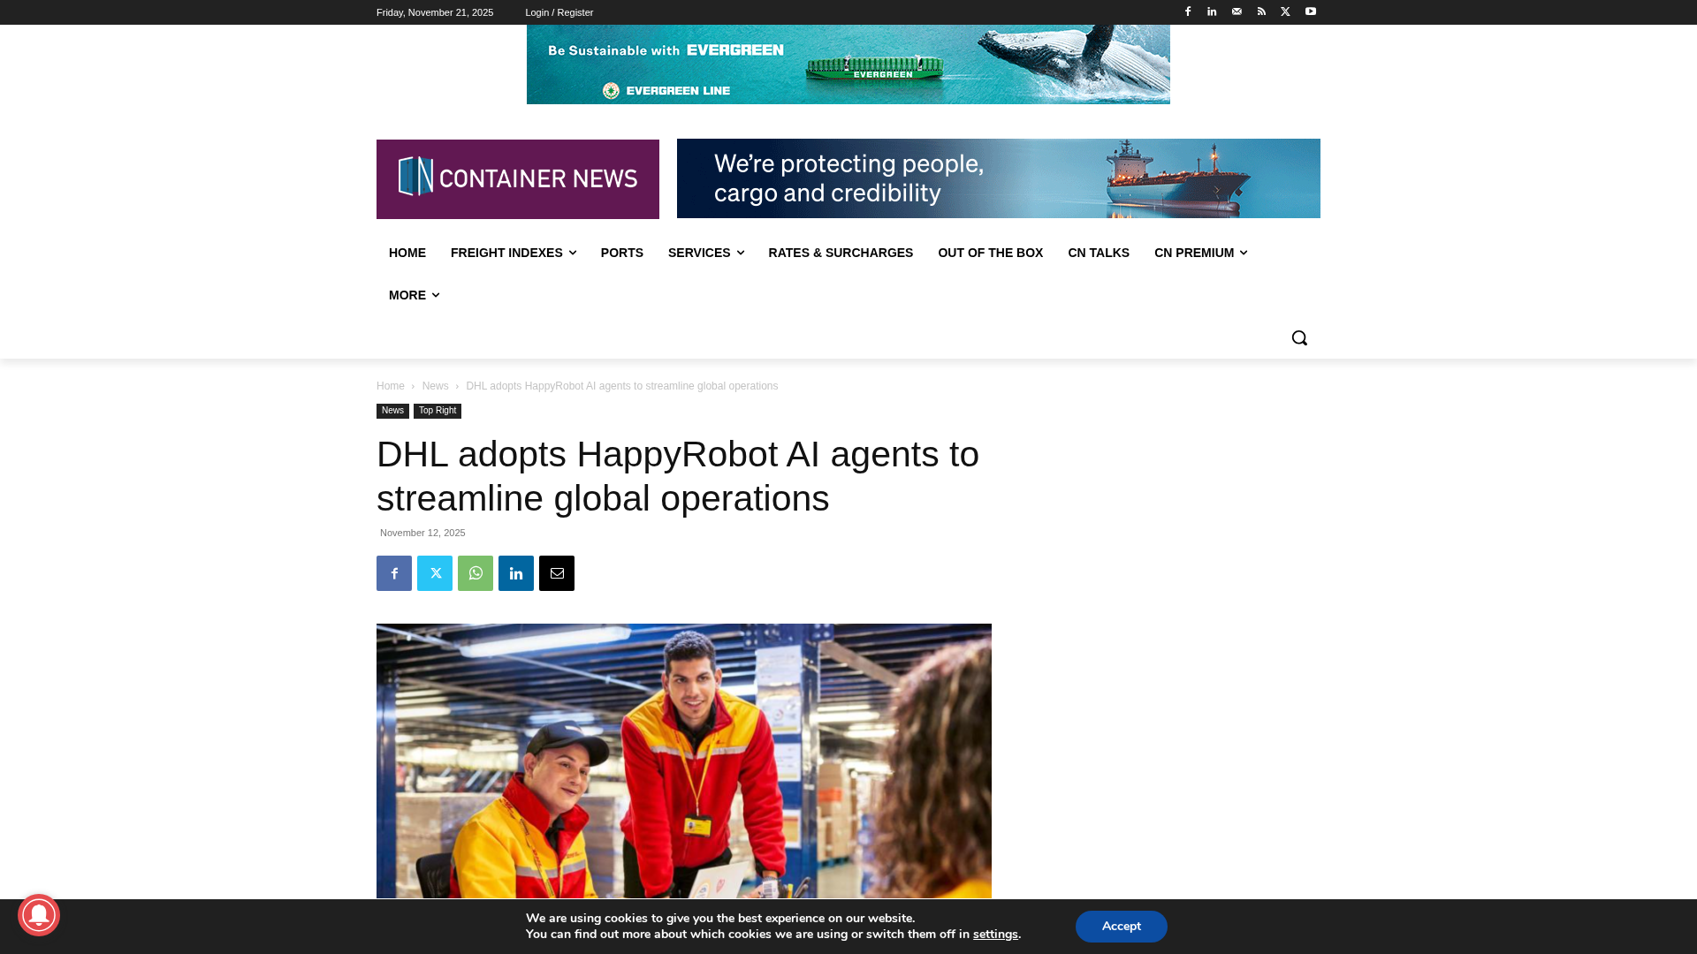The image size is (1697, 954).
Task: Open the More menu
Action: coord(414,295)
